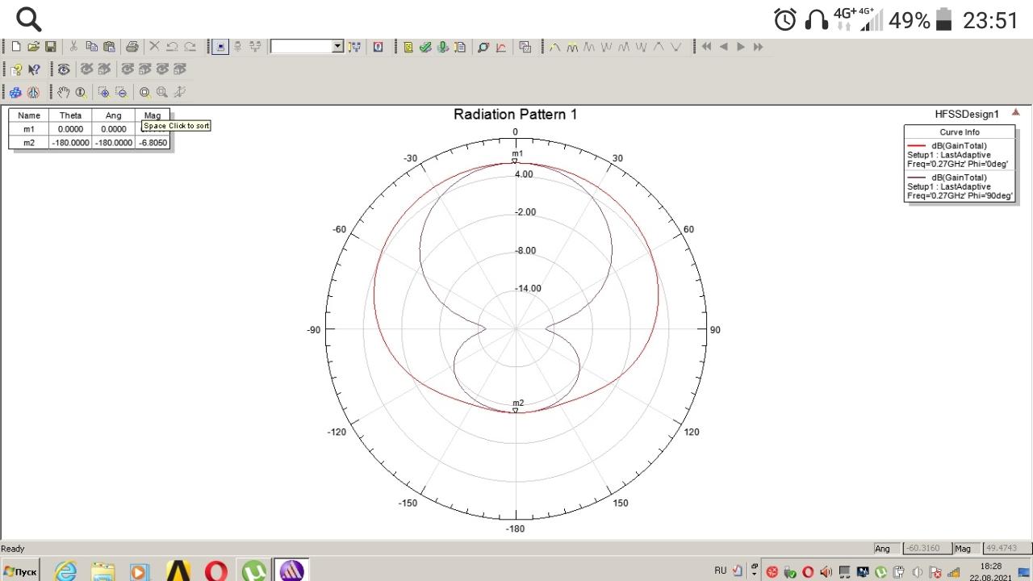Switch to uTorrent in the taskbar
This screenshot has height=581, width=1033.
[x=254, y=571]
